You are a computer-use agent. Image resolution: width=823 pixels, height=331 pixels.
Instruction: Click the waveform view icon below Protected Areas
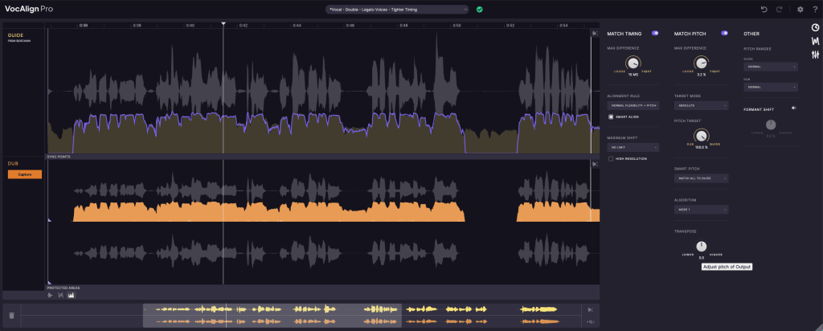71,295
